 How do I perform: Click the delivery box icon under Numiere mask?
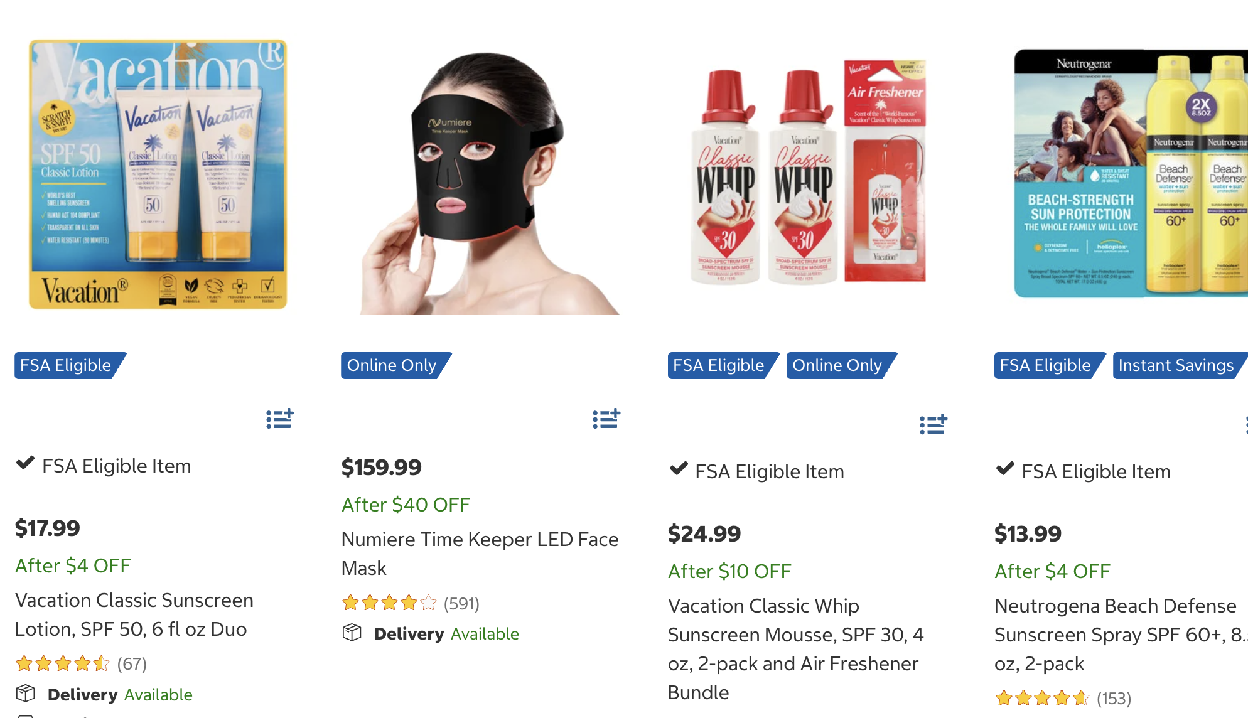pos(352,633)
